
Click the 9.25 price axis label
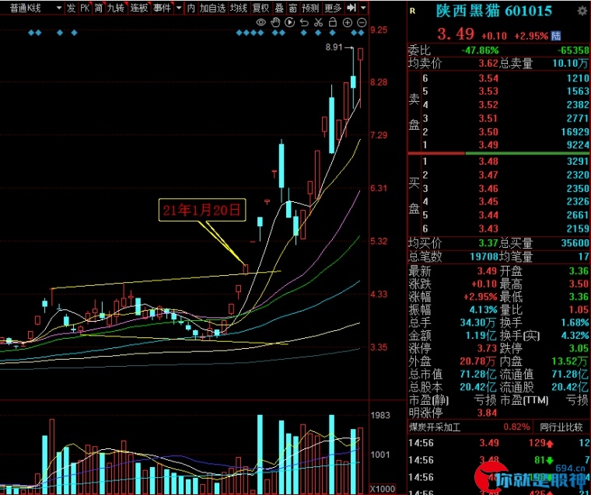coord(379,30)
